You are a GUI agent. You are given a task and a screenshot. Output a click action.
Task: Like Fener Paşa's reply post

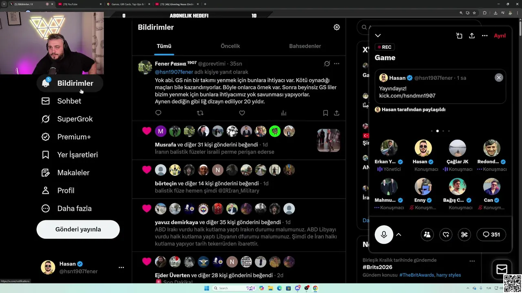(242, 113)
